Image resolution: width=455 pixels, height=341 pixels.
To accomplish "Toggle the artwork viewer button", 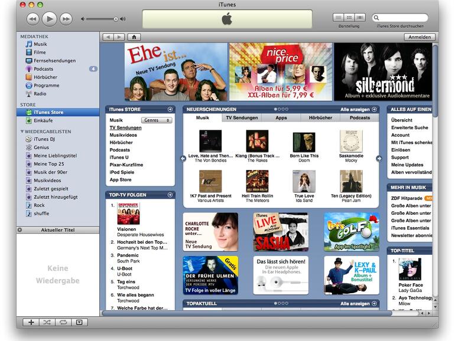I will tap(79, 322).
